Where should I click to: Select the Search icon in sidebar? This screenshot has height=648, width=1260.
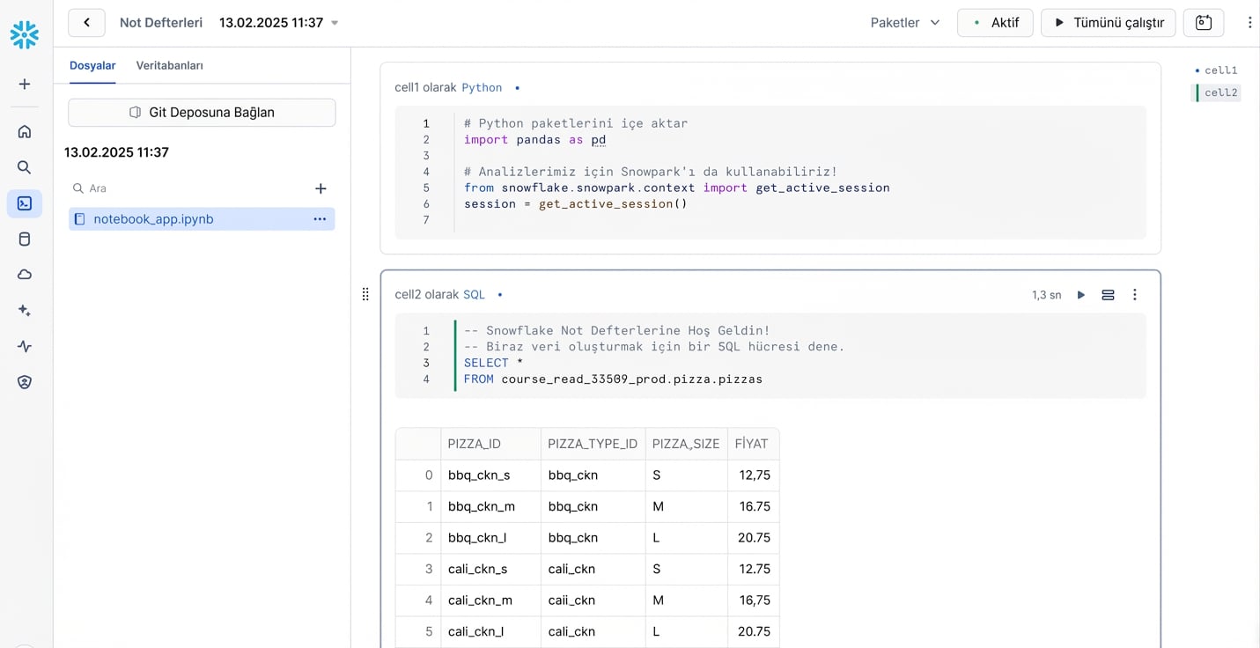pyautogui.click(x=24, y=166)
